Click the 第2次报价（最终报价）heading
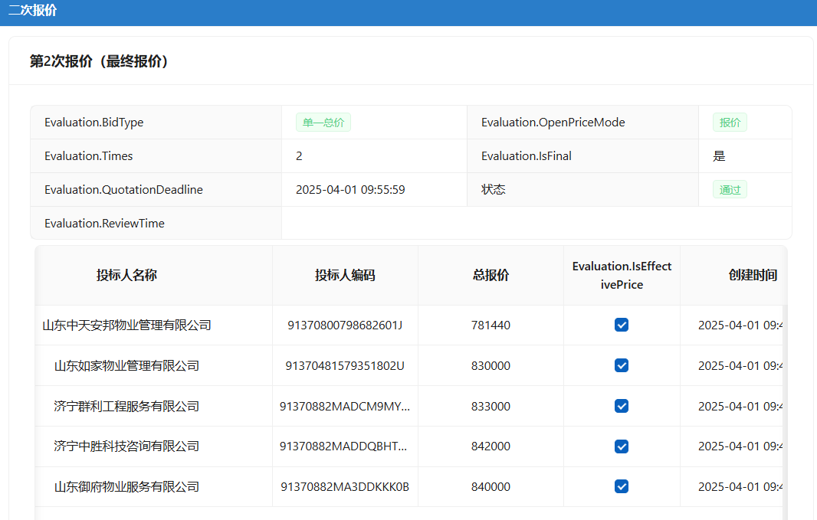The width and height of the screenshot is (817, 520). tap(99, 61)
